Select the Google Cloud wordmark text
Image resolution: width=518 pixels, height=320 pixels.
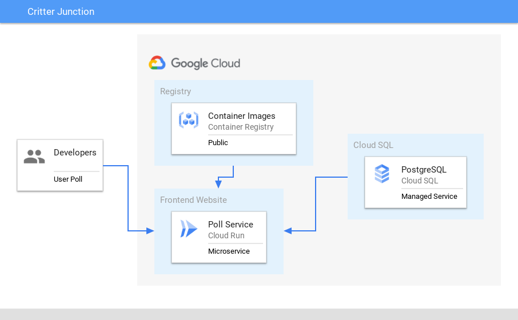205,63
